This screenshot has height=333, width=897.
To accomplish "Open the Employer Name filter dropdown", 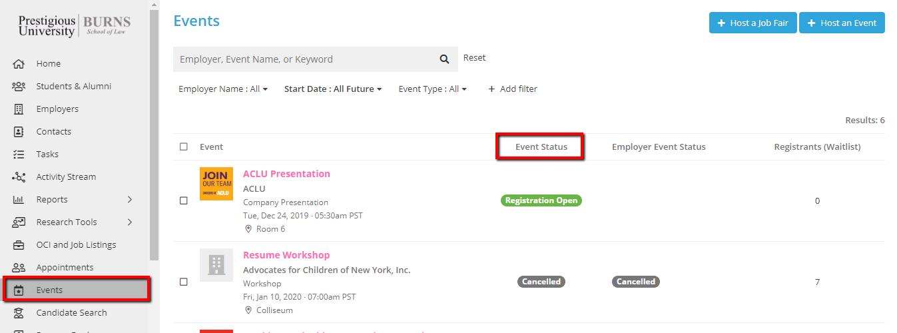I will [x=223, y=89].
